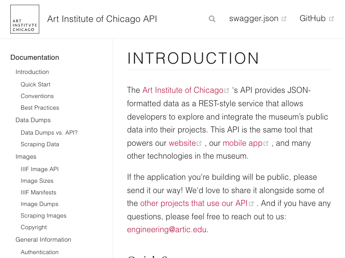Click external icon after mobile app link
This screenshot has height=258, width=345.
pyautogui.click(x=266, y=144)
